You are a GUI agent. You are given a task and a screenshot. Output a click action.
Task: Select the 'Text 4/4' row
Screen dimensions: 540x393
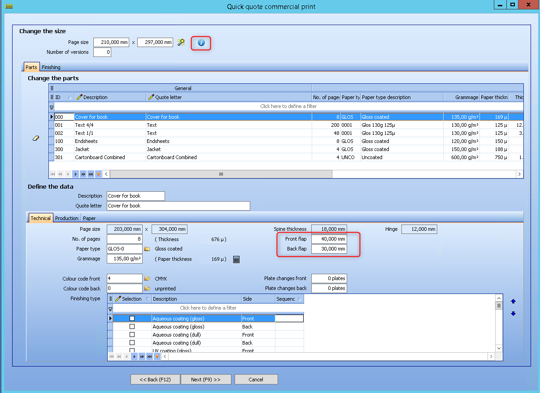[286, 125]
